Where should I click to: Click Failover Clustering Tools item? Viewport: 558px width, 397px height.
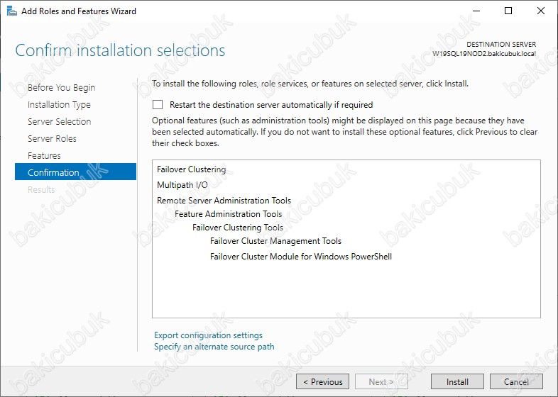point(237,228)
